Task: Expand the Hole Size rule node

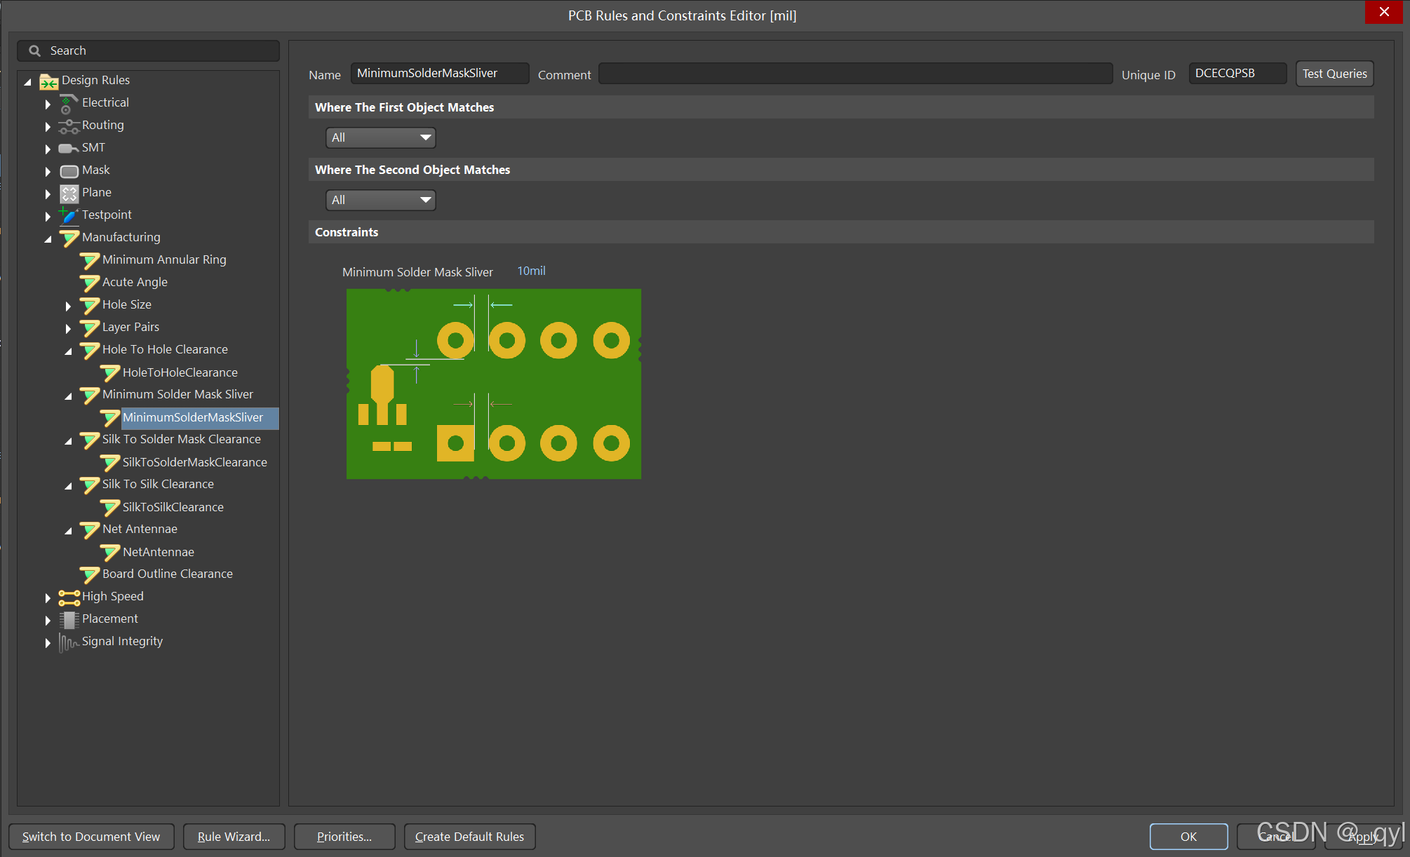Action: click(68, 306)
